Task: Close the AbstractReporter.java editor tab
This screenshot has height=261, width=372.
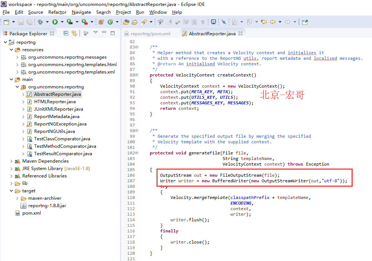Action: [x=240, y=33]
